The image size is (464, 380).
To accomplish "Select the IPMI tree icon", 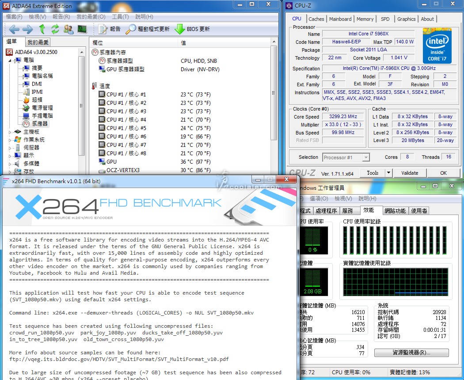I will (x=26, y=92).
